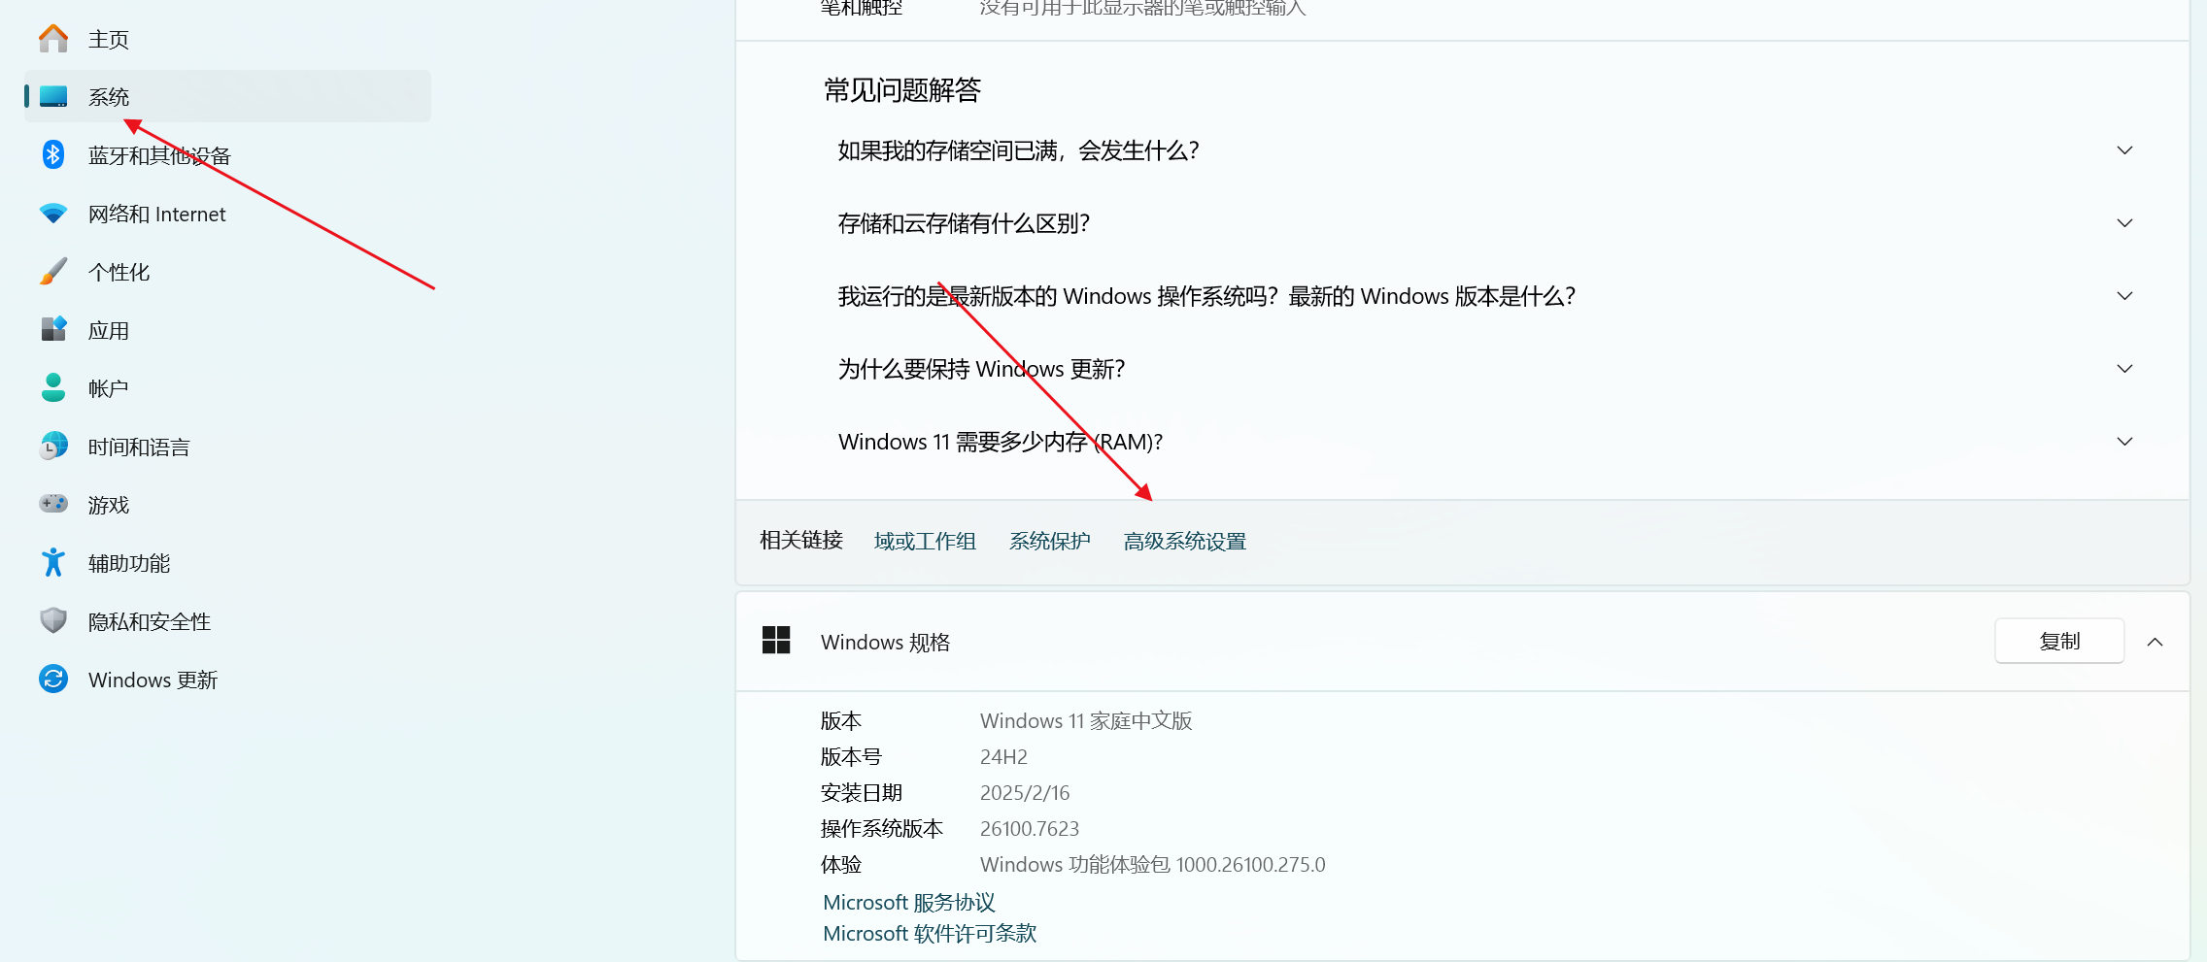2207x962 pixels.
Task: Click the OS build value 26100.7623
Action: coord(1030,828)
